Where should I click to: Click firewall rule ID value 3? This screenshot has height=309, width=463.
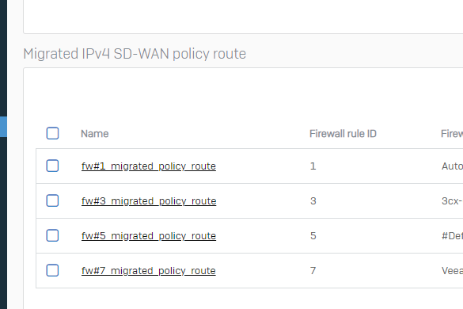313,200
